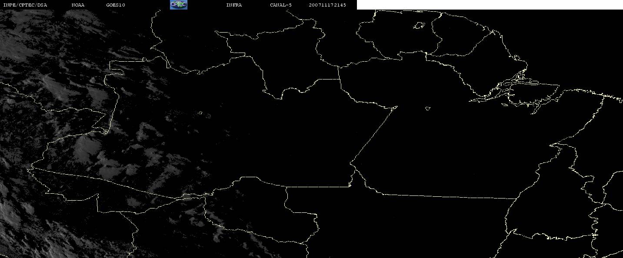Click the NOAA label in header
623x258 pixels.
click(78, 5)
